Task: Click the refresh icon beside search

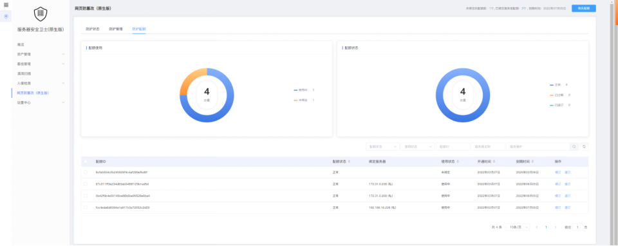Action: [x=584, y=146]
